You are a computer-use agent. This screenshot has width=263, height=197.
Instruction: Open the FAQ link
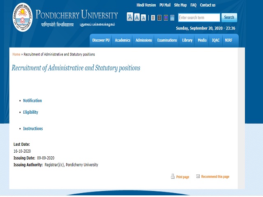pos(193,5)
